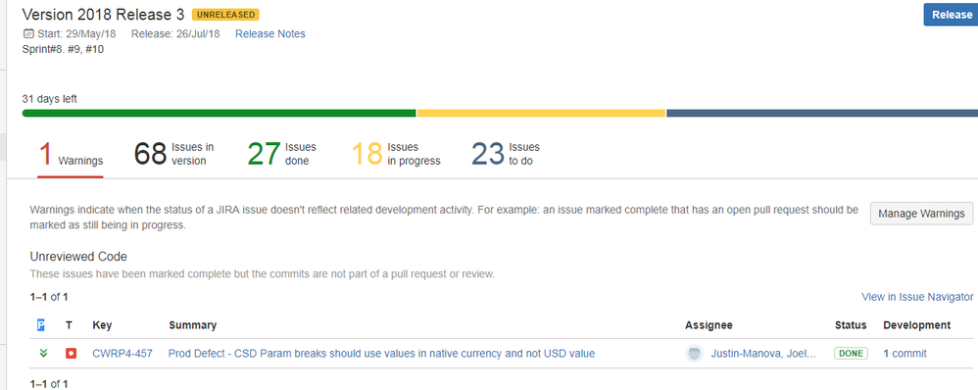
Task: Click the 31 days left text
Action: [50, 99]
